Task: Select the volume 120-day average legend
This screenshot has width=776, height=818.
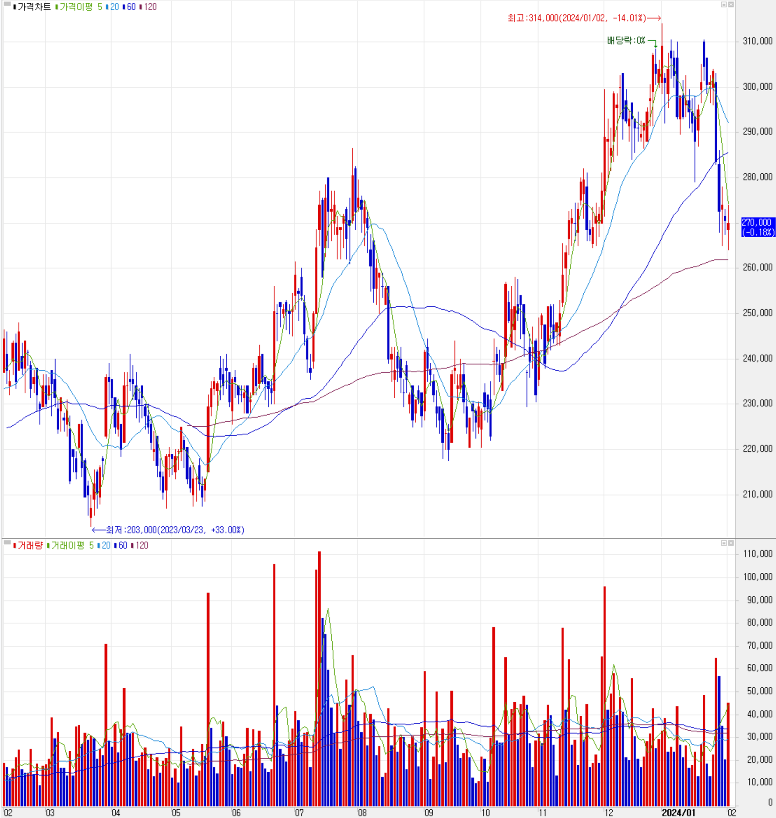Action: pyautogui.click(x=142, y=545)
